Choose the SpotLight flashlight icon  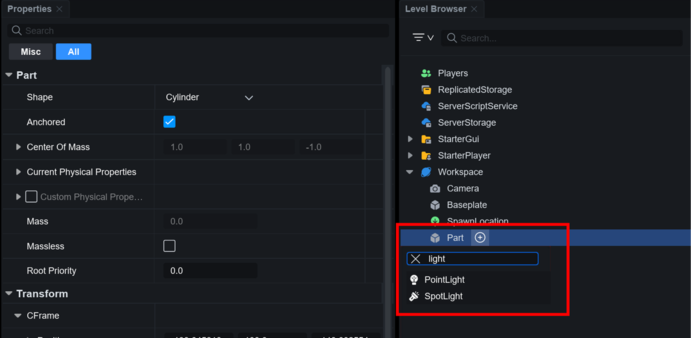pyautogui.click(x=414, y=296)
